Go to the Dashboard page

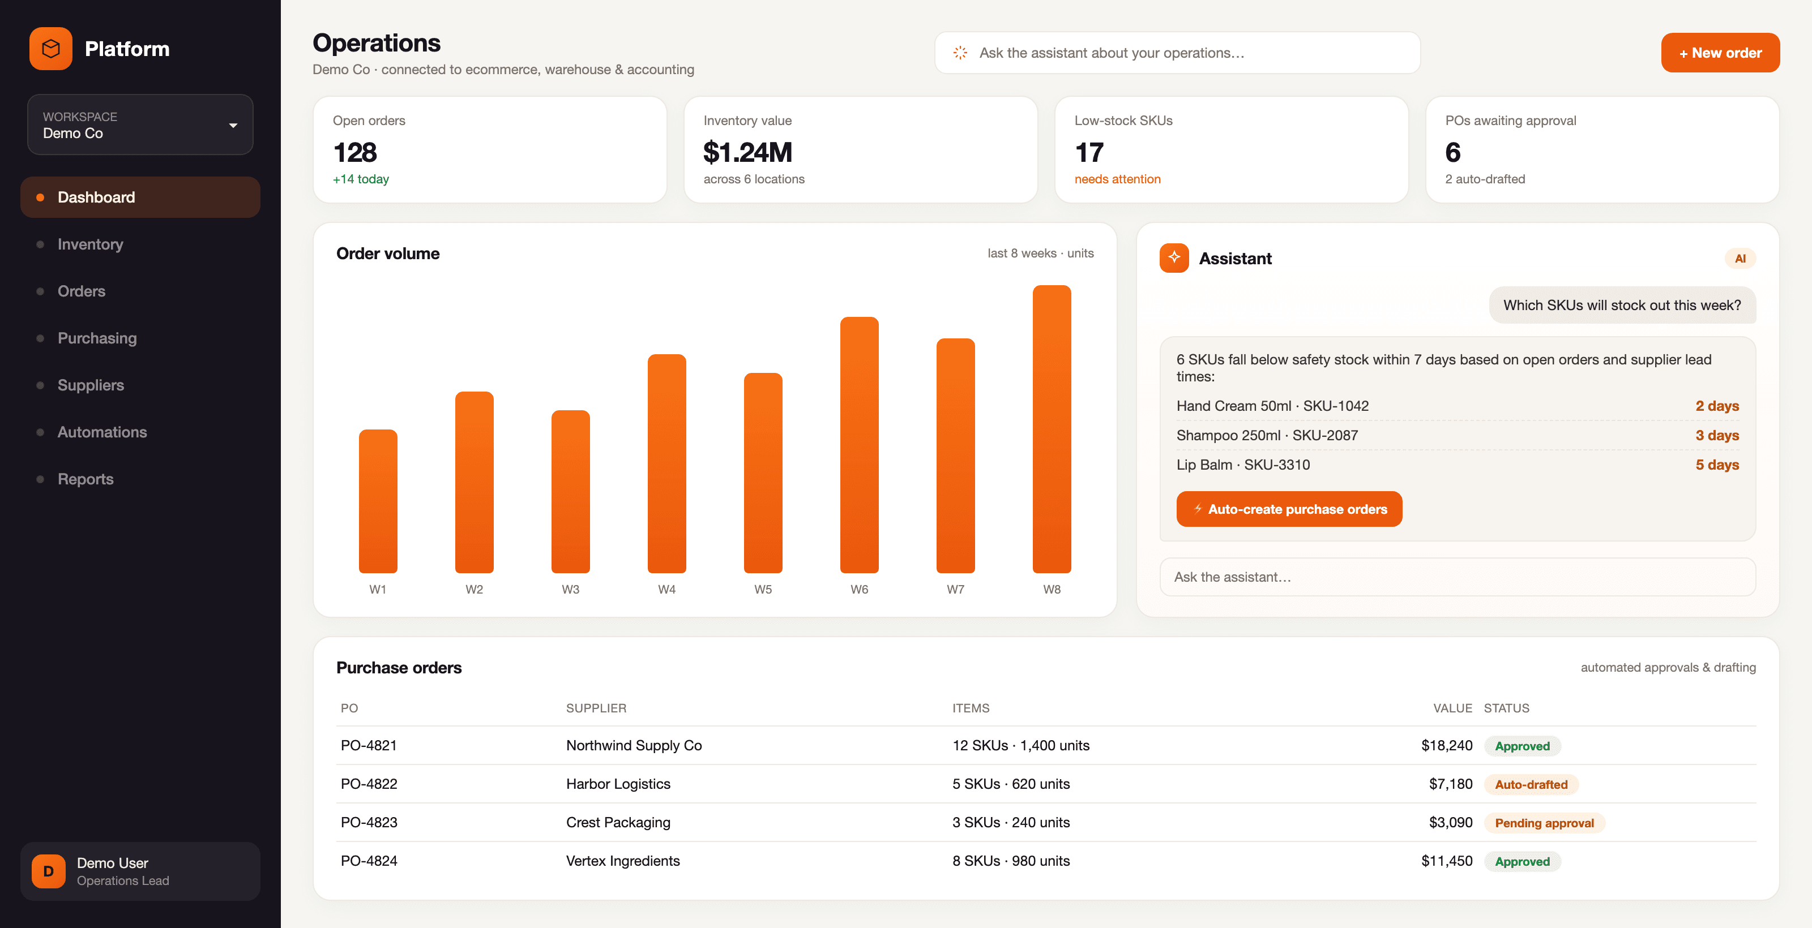(140, 197)
